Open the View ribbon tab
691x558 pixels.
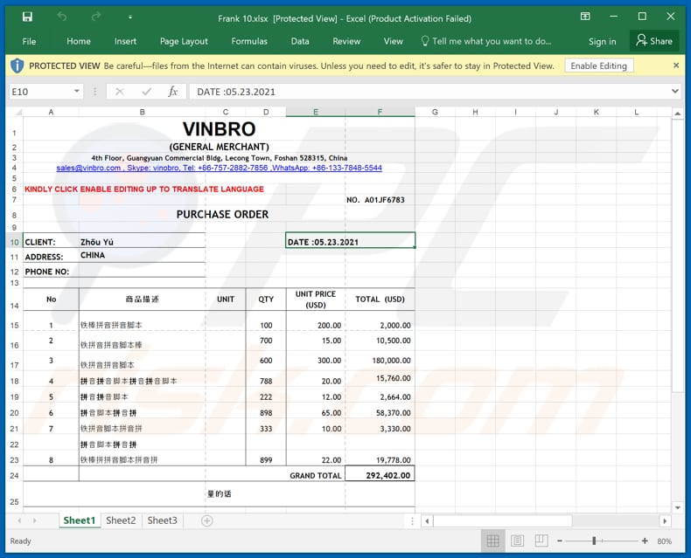coord(393,41)
